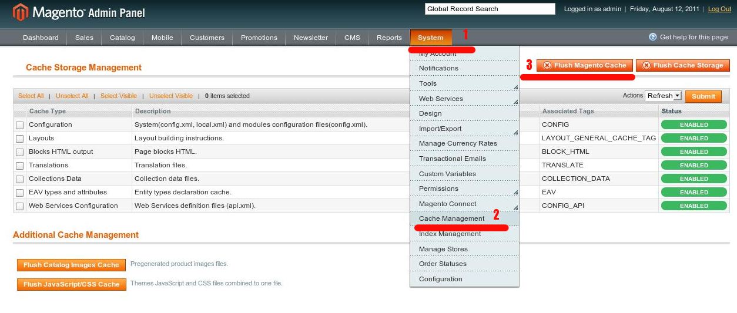The width and height of the screenshot is (737, 313).
Task: Click the help icon beside 'Get help for this page'
Action: (652, 37)
